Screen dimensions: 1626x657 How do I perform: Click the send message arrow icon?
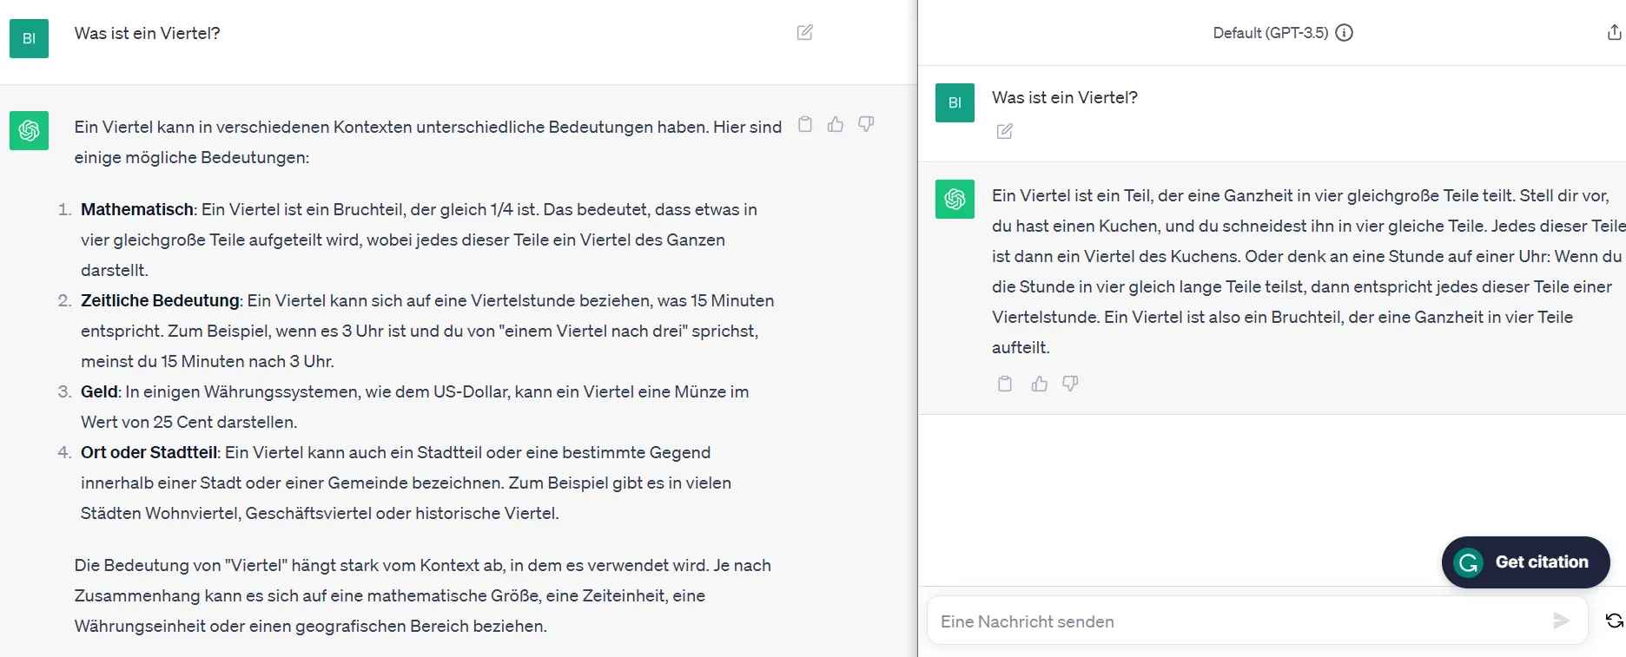[1561, 621]
